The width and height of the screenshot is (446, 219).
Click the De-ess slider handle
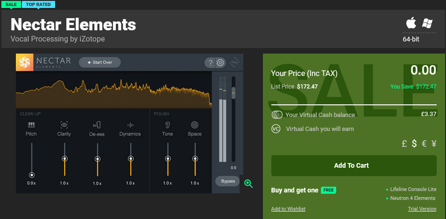98,159
